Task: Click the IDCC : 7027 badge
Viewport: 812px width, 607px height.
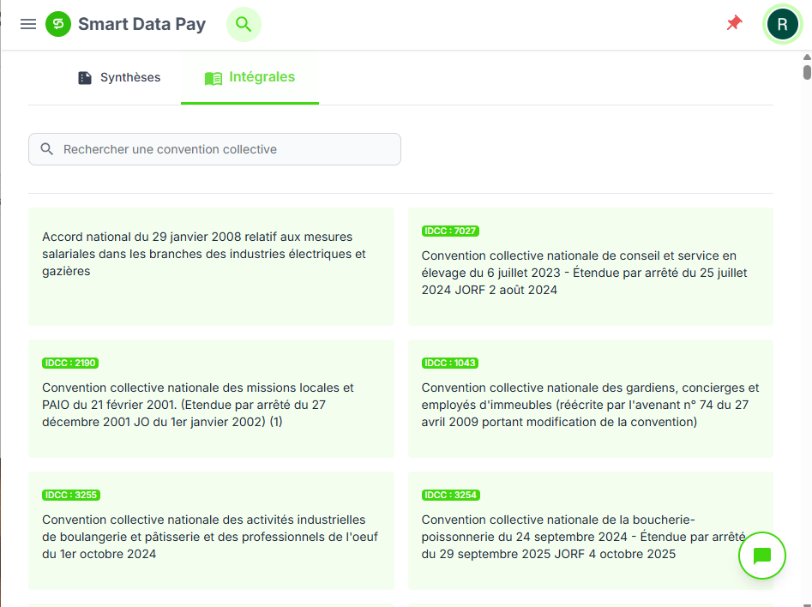Action: [x=450, y=231]
